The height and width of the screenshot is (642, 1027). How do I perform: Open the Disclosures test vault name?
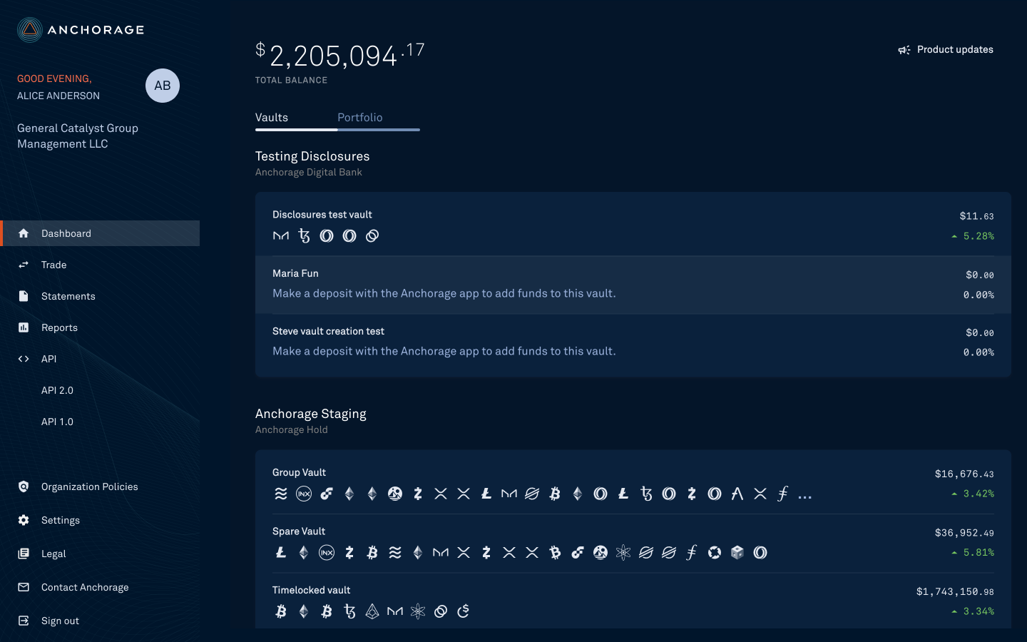point(322,215)
